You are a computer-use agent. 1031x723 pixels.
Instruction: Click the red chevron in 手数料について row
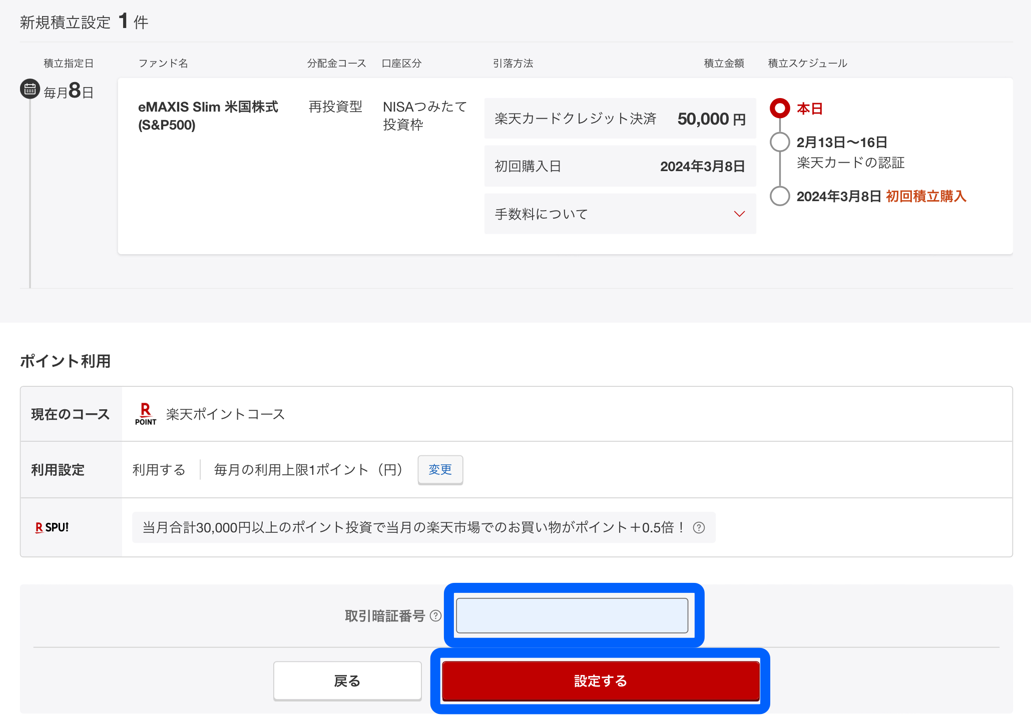pyautogui.click(x=739, y=214)
